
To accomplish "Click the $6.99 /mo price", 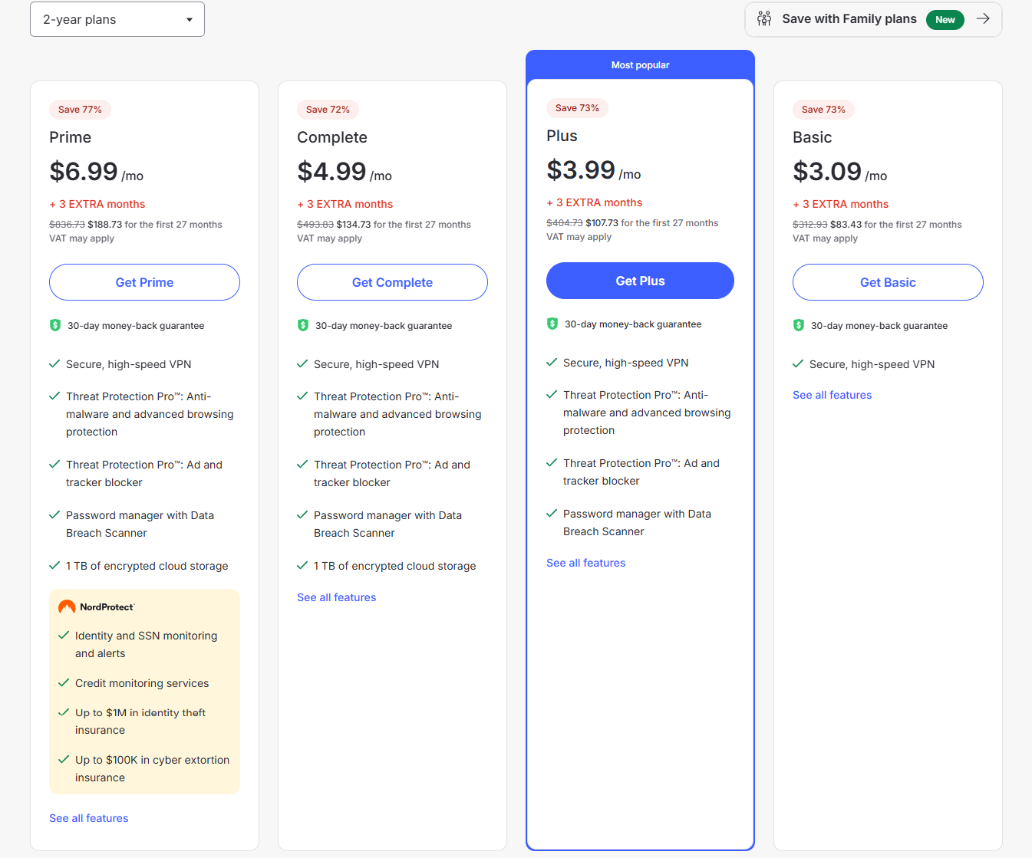I will 97,171.
